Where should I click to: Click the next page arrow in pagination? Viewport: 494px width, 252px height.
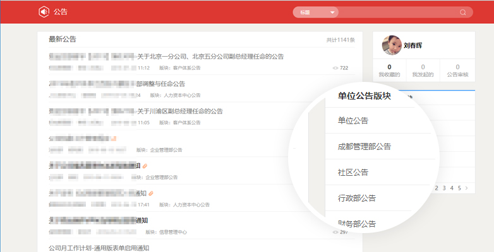467,188
